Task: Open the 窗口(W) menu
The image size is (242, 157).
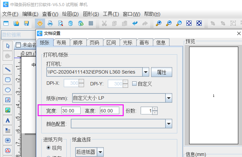Action: (132, 14)
